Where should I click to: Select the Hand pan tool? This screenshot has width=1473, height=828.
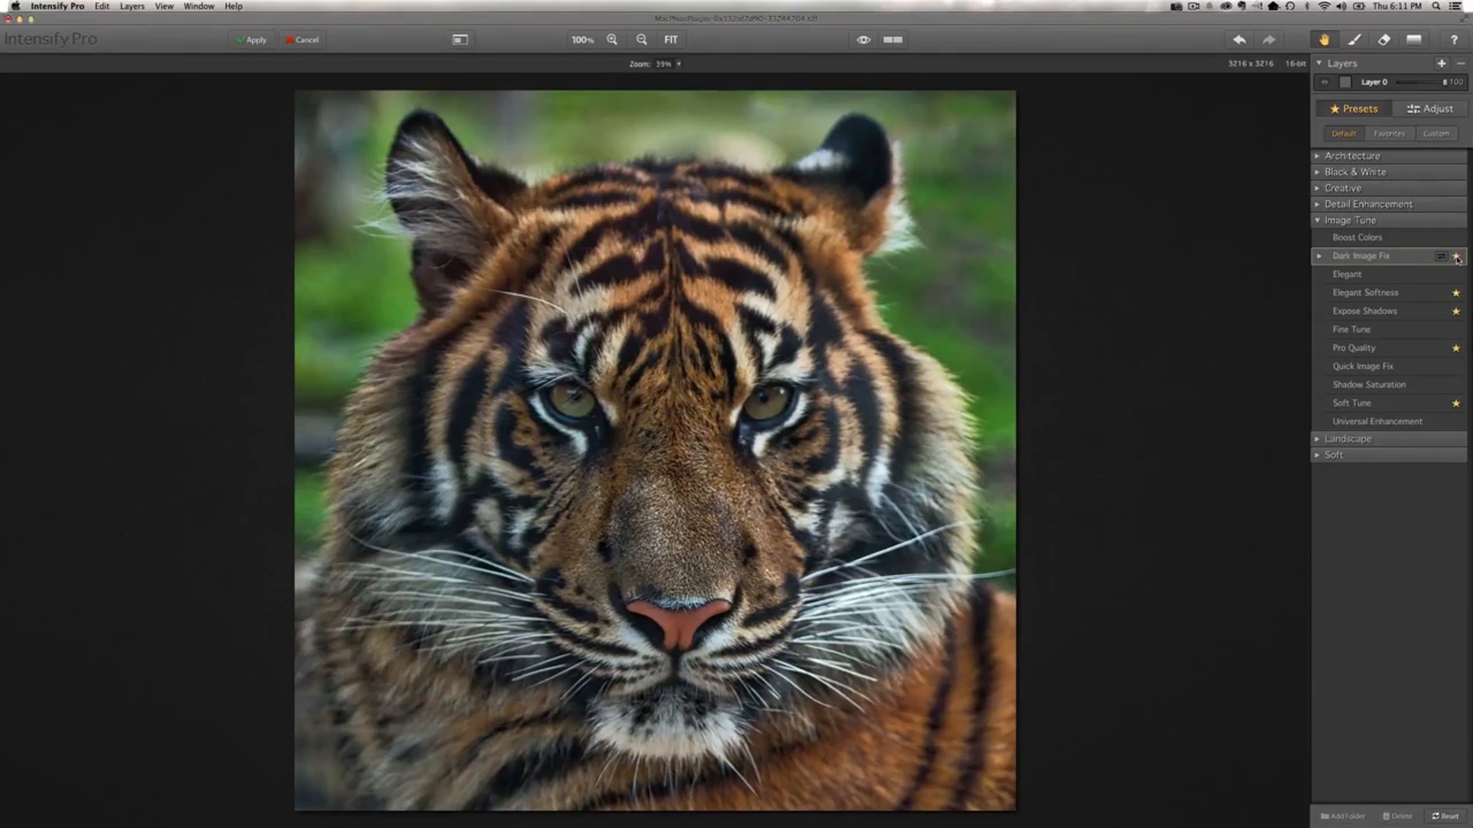1324,40
